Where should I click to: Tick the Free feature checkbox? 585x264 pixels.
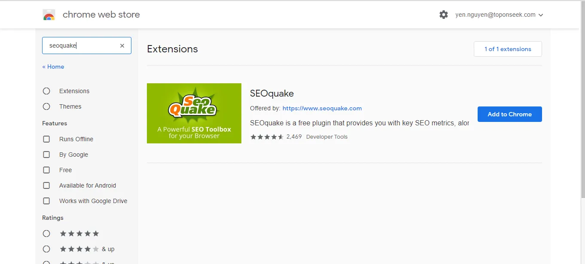46,170
